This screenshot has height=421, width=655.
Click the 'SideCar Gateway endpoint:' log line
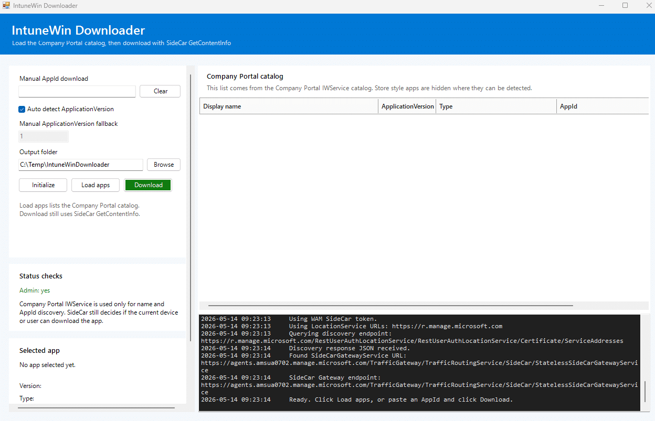pyautogui.click(x=291, y=377)
